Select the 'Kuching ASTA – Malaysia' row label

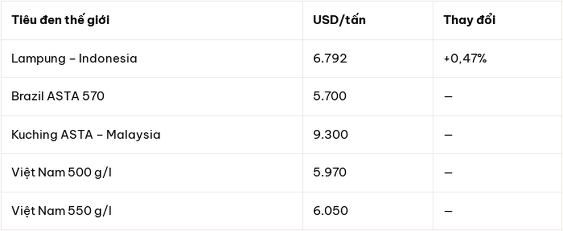[x=86, y=135]
